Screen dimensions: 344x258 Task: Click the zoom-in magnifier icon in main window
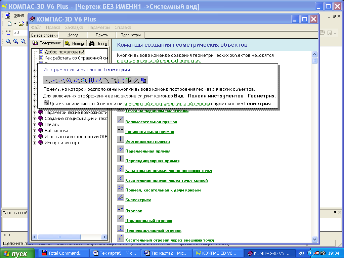16,41
